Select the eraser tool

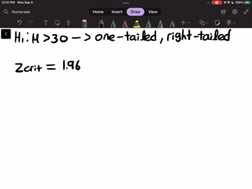coord(85,24)
